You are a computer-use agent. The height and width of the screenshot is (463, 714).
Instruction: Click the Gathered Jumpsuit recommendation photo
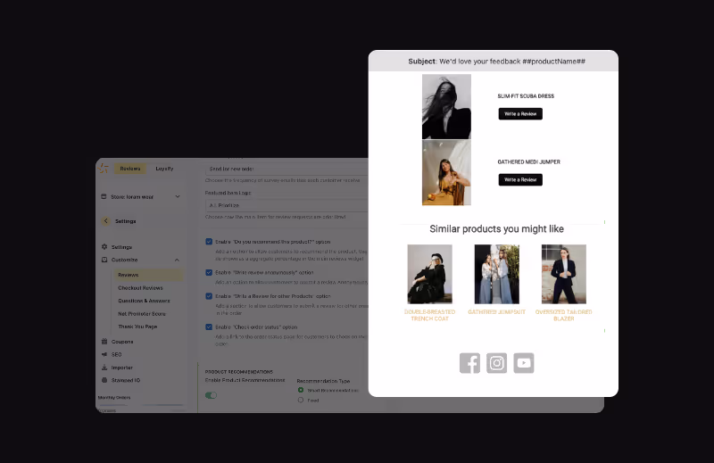tap(496, 274)
